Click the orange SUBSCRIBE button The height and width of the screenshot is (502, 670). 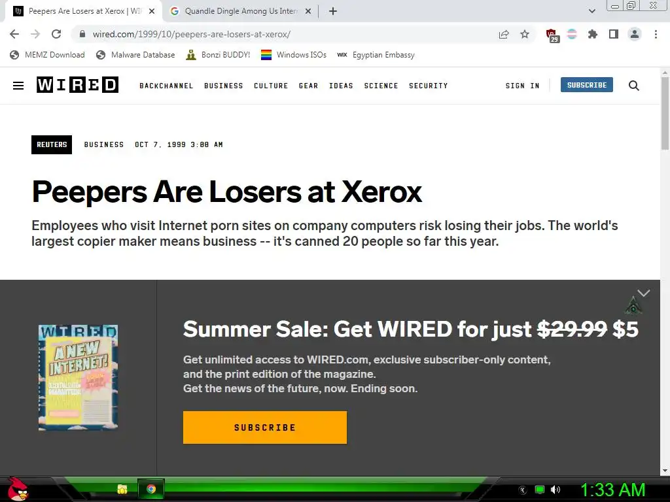tap(265, 427)
